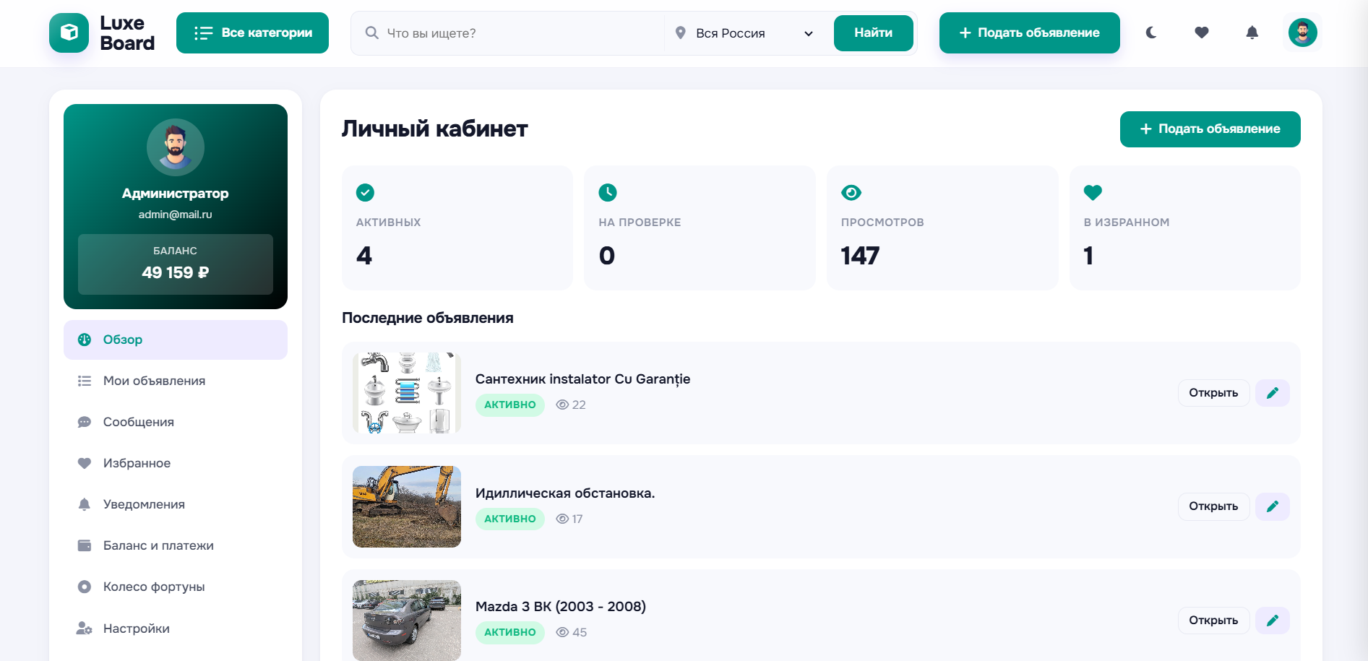This screenshot has height=661, width=1368.
Task: Open Колесо фортуны in the sidebar
Action: [176, 587]
